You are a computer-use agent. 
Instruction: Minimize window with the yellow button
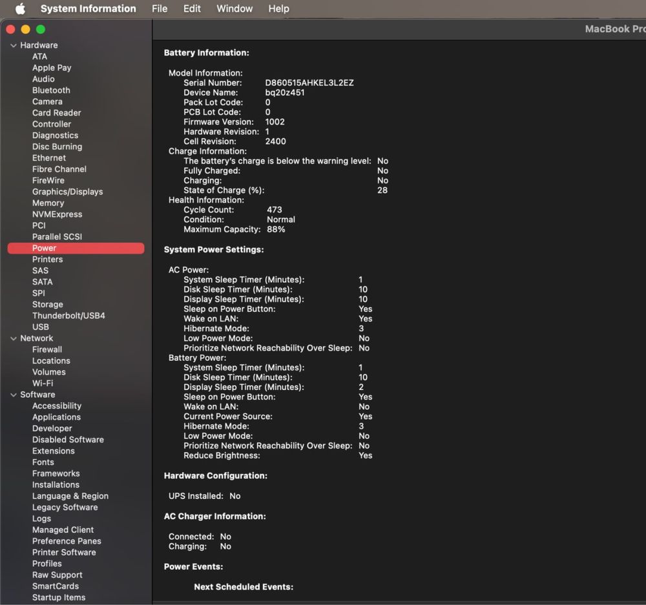(26, 29)
